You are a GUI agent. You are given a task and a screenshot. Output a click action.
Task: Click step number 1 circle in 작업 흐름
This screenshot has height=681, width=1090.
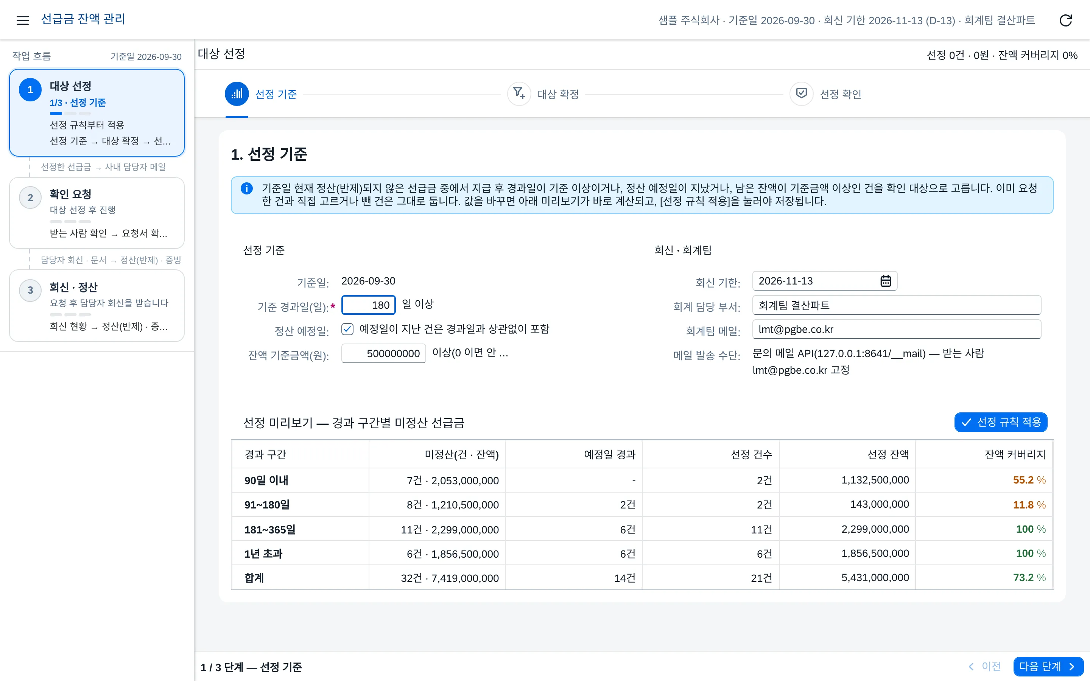coord(30,90)
